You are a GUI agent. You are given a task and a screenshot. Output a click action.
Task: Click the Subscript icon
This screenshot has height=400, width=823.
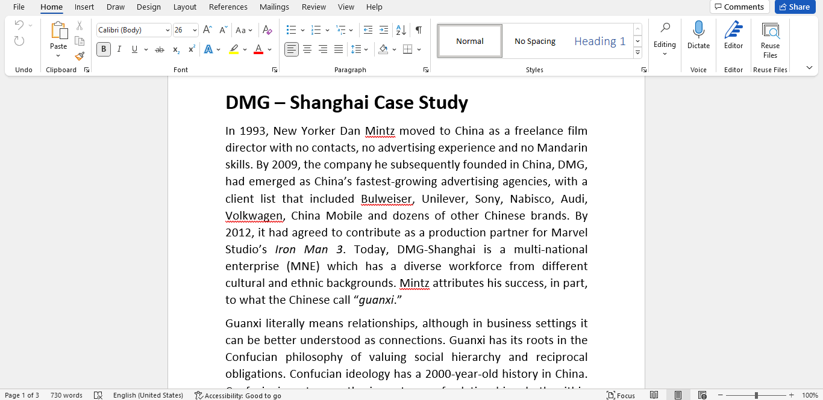pyautogui.click(x=175, y=49)
